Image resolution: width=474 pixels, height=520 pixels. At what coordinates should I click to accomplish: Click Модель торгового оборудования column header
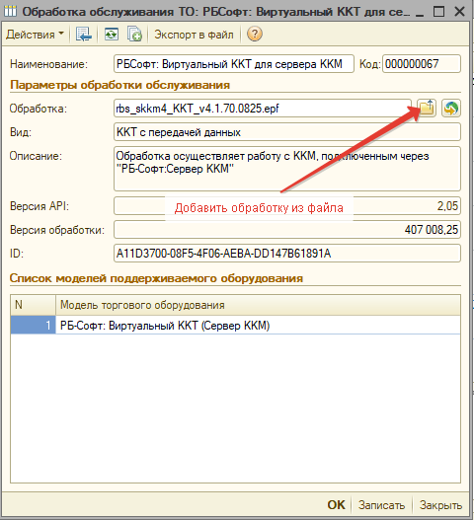click(258, 305)
